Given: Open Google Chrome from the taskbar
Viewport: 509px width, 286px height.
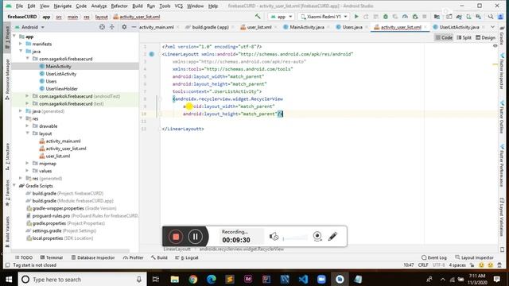Looking at the screenshot, I should (x=192, y=279).
